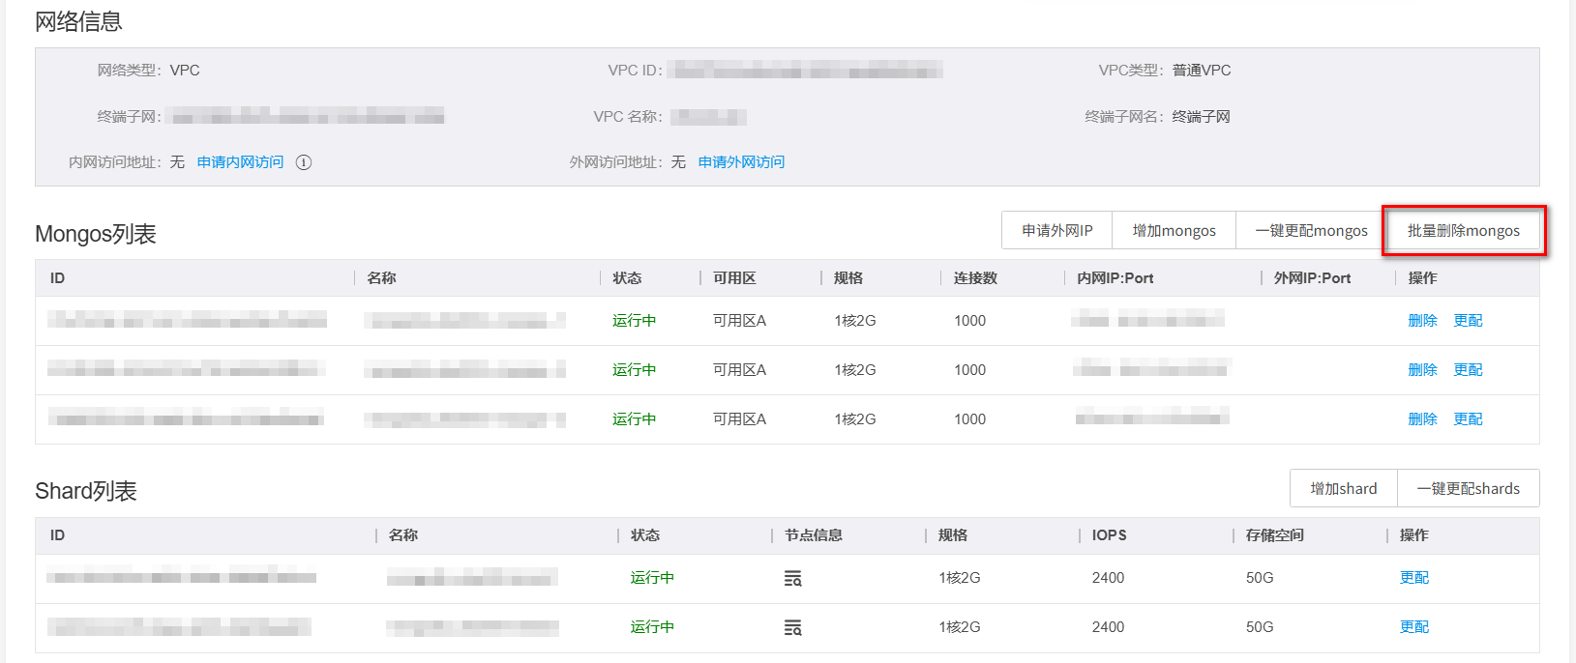Delete the third mongos row

[1422, 419]
